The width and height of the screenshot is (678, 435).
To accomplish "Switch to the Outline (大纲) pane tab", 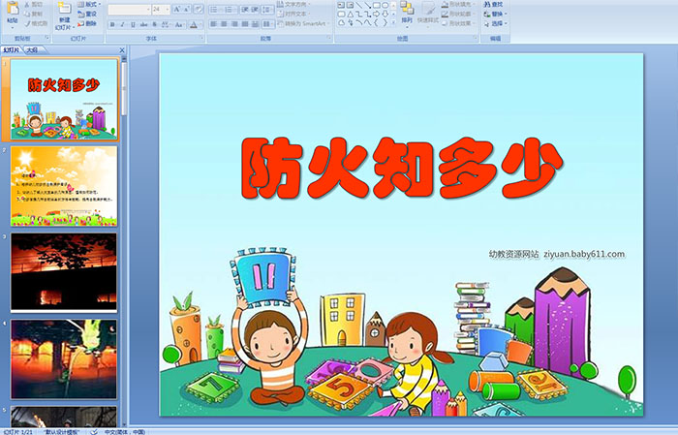I will coord(32,50).
